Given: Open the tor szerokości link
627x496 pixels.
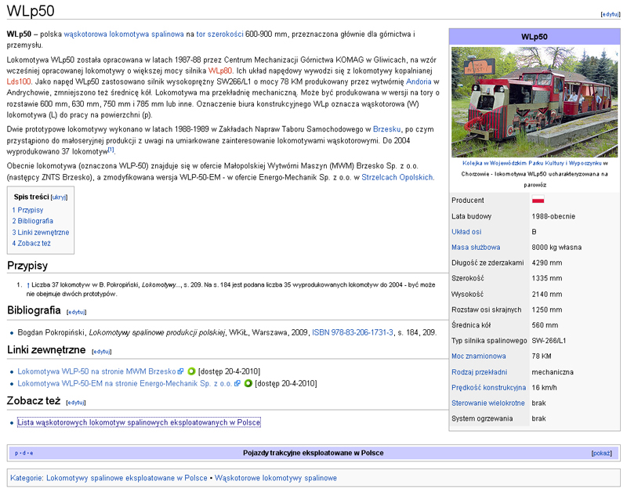Looking at the screenshot, I should tap(219, 34).
